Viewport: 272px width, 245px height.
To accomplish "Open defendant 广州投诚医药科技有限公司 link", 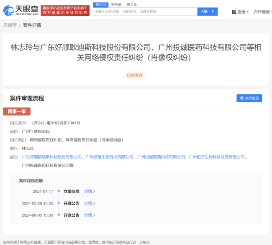I will point(161,157).
